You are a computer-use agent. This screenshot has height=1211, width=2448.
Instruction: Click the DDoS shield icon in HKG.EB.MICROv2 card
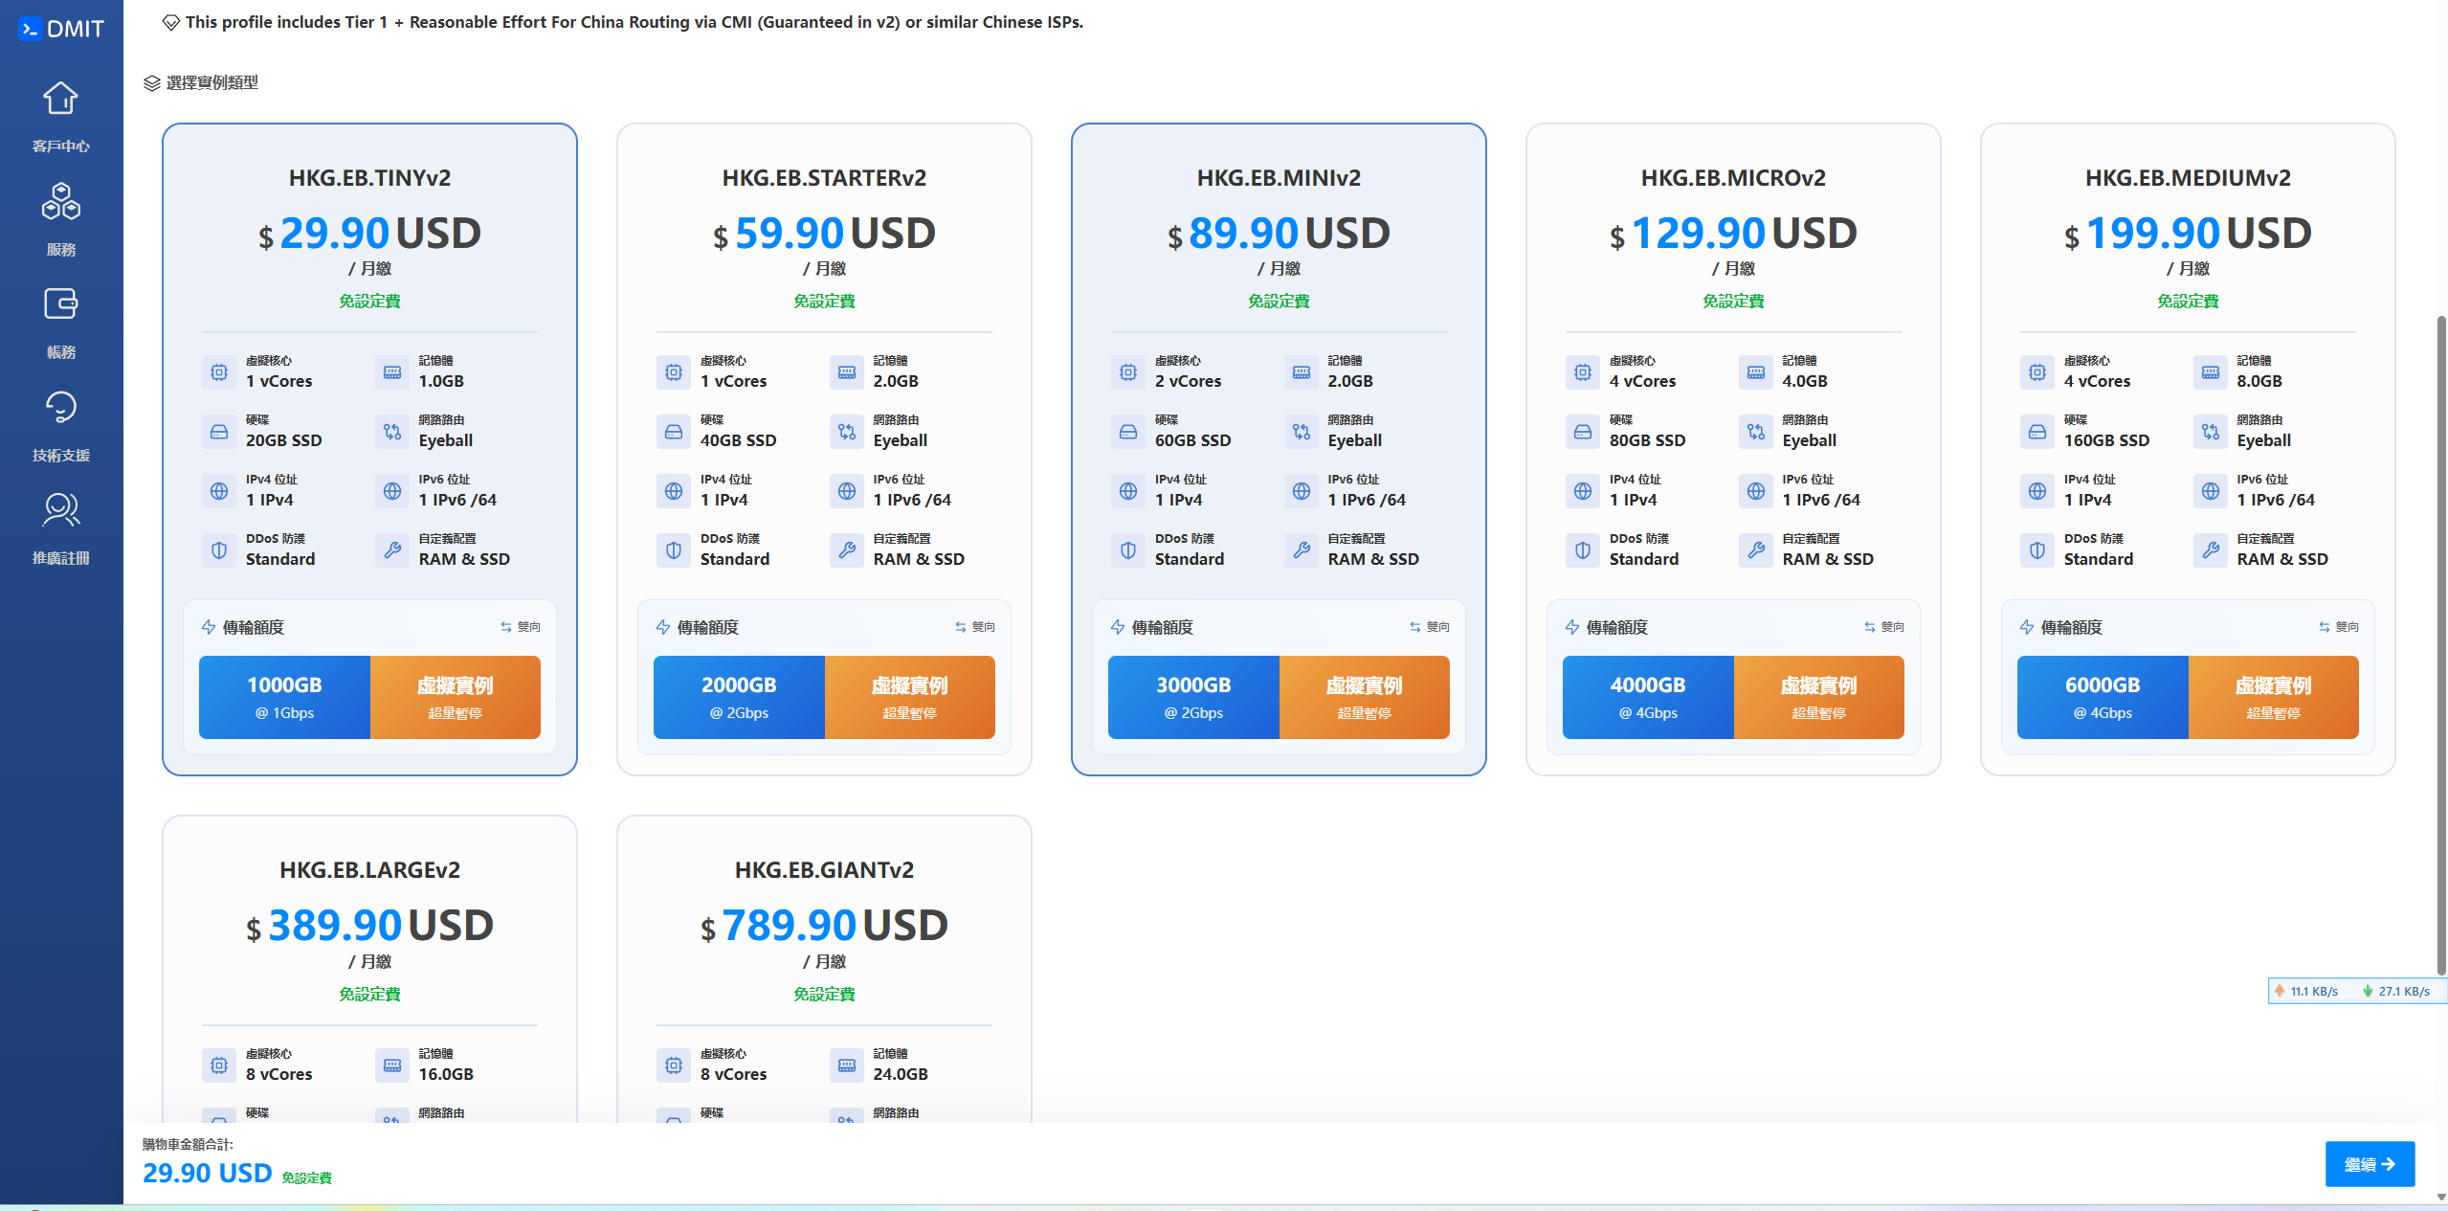click(1583, 550)
